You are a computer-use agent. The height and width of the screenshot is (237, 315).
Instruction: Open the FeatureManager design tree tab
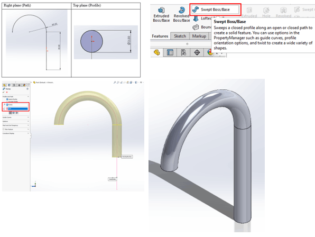point(157,53)
